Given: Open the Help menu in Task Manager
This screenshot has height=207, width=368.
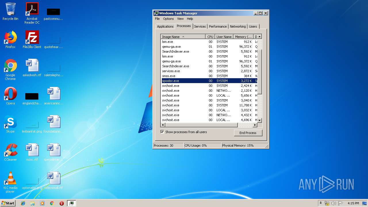Looking at the screenshot, I should click(x=190, y=19).
